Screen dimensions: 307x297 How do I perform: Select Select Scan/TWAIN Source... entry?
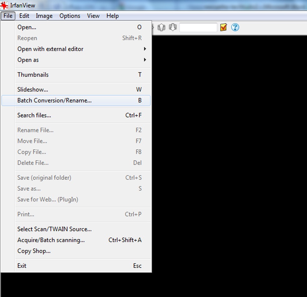76,229
